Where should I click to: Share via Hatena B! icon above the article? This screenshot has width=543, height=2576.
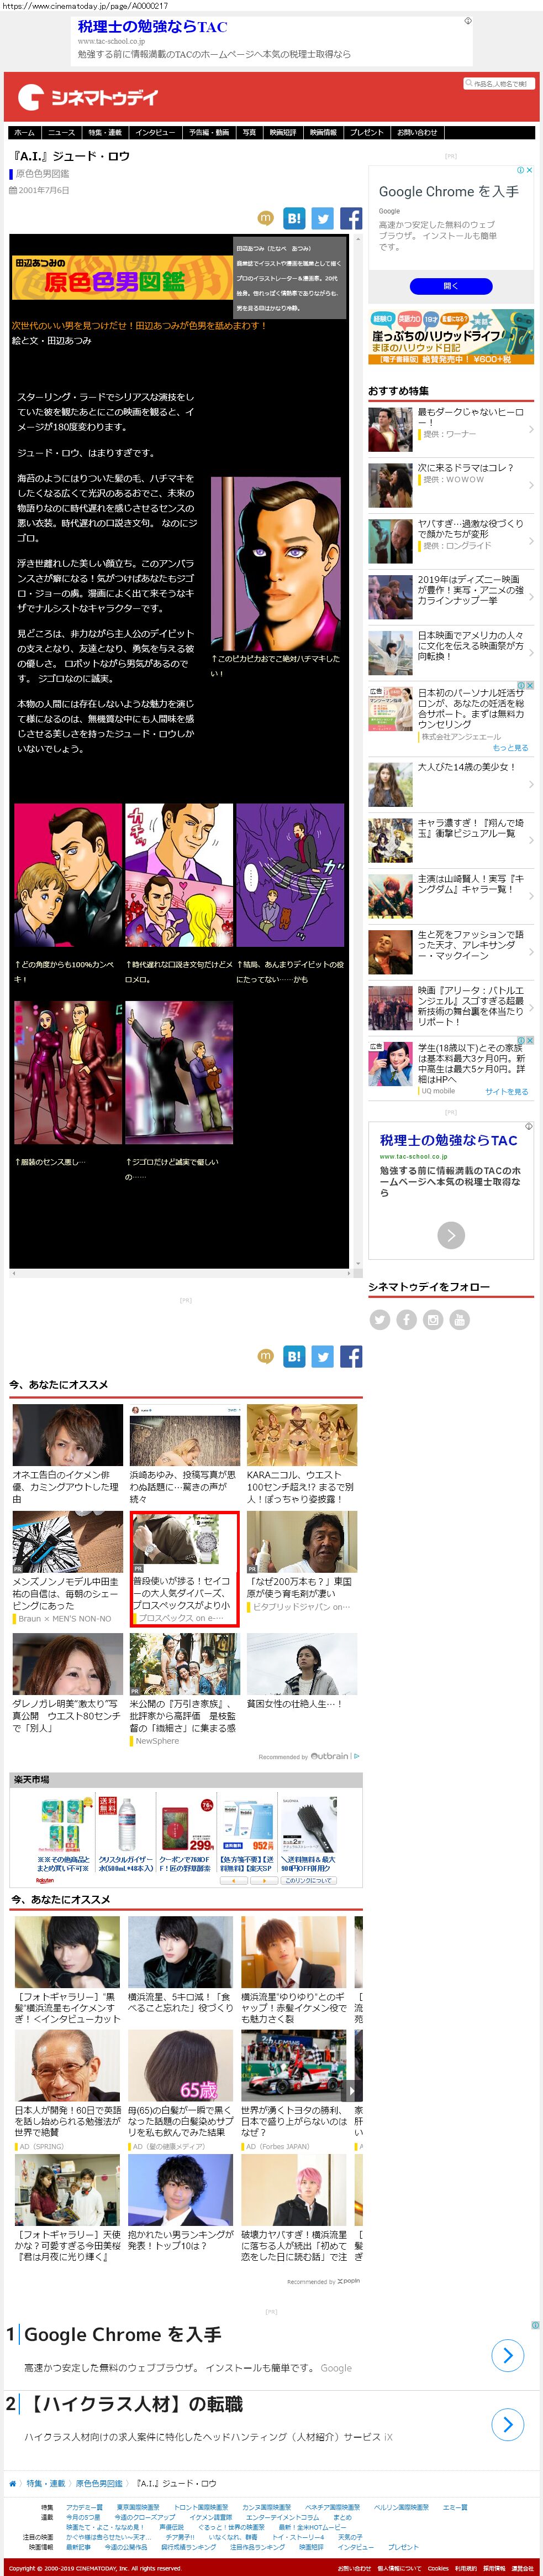(x=294, y=218)
